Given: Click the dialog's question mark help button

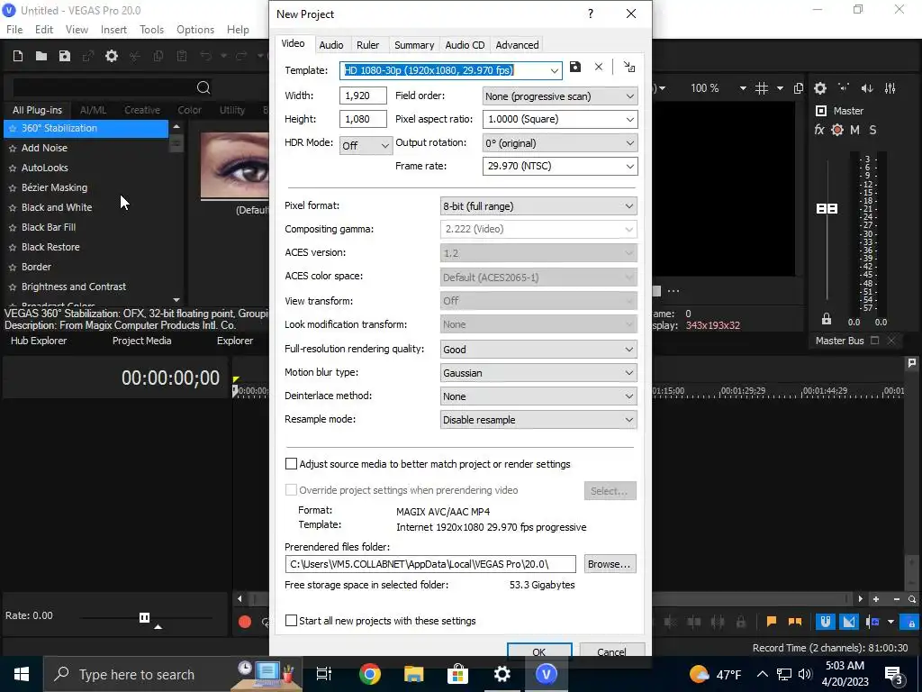Looking at the screenshot, I should (591, 14).
